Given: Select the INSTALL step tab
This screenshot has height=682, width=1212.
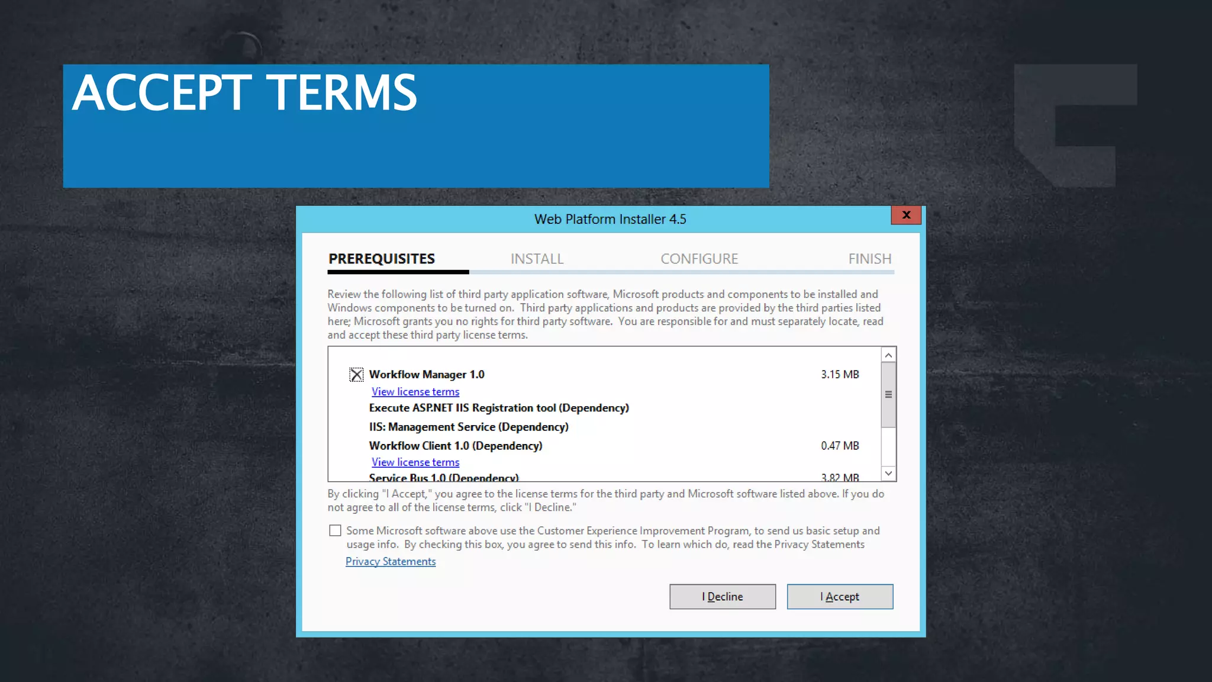Looking at the screenshot, I should (537, 259).
